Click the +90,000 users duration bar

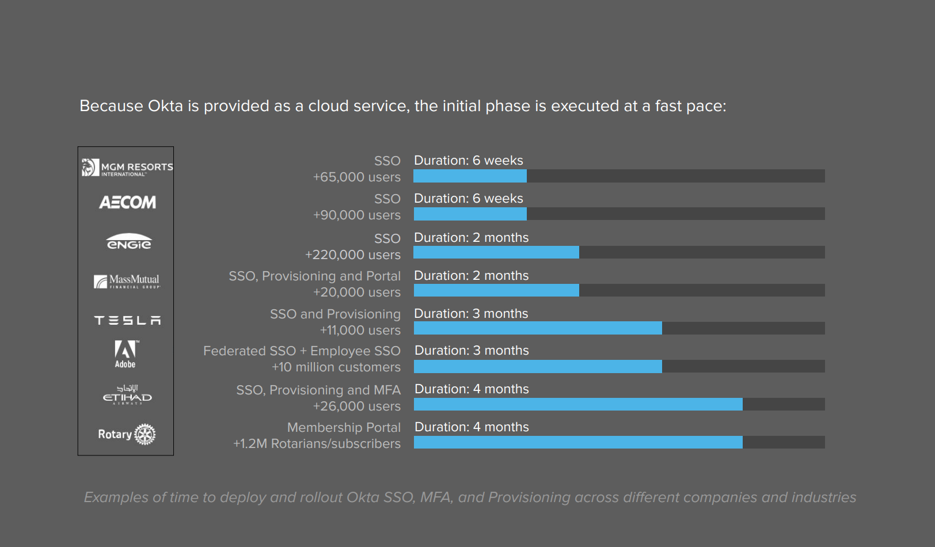[619, 214]
